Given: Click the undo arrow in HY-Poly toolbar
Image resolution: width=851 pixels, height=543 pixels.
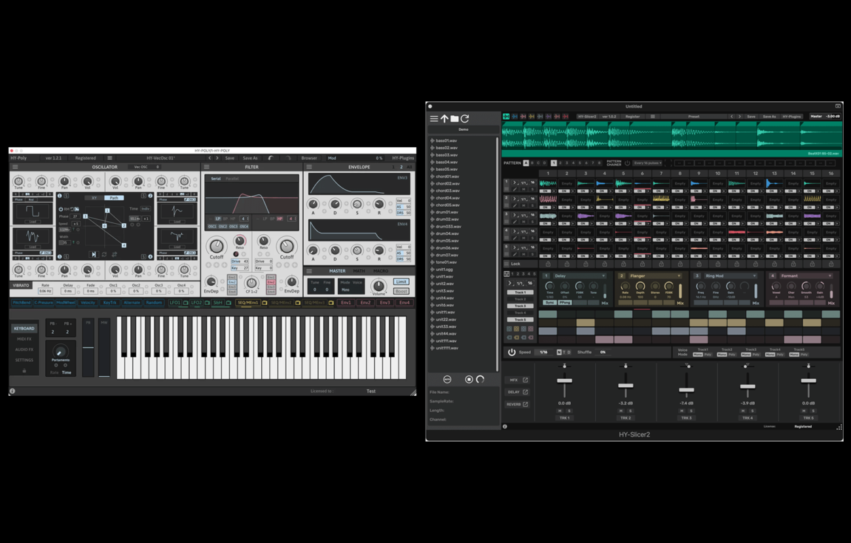Looking at the screenshot, I should pyautogui.click(x=270, y=158).
